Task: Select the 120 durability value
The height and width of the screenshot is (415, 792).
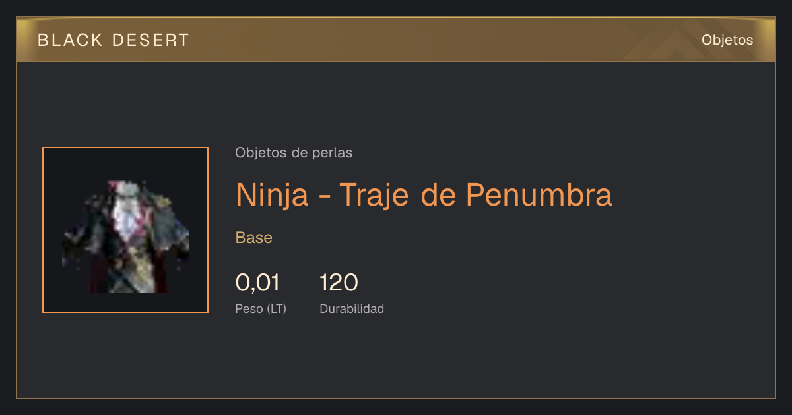Action: (x=339, y=283)
